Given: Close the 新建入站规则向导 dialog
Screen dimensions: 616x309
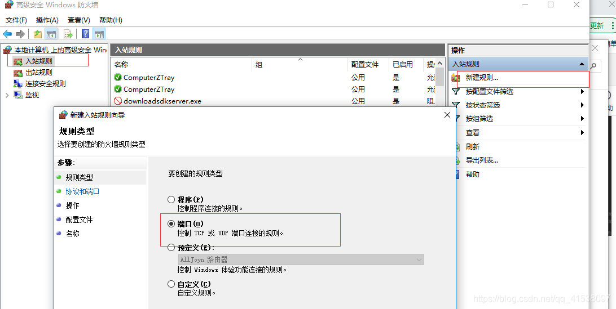Looking at the screenshot, I should click(447, 115).
